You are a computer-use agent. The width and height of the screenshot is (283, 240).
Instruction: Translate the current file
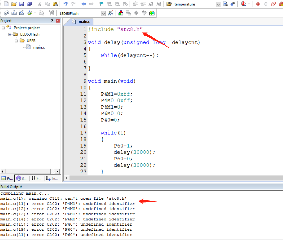6,13
